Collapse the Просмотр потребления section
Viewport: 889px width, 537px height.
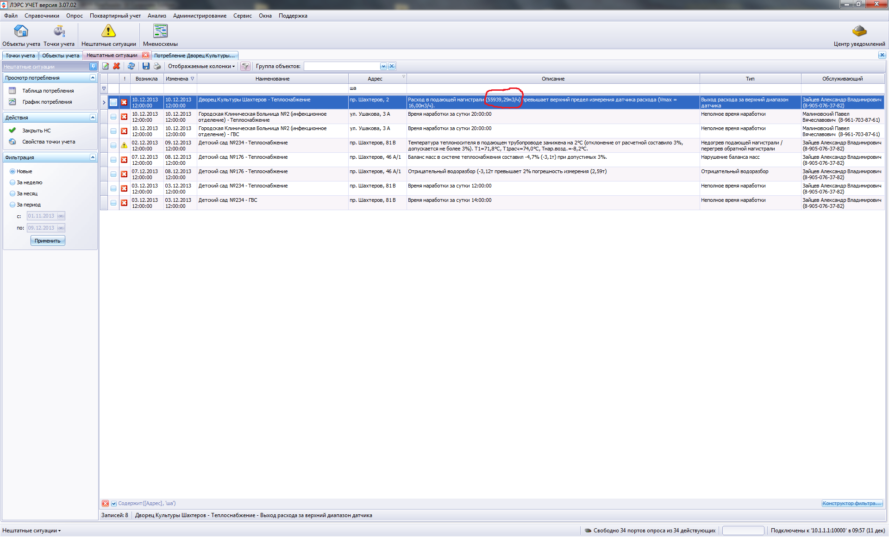click(93, 78)
